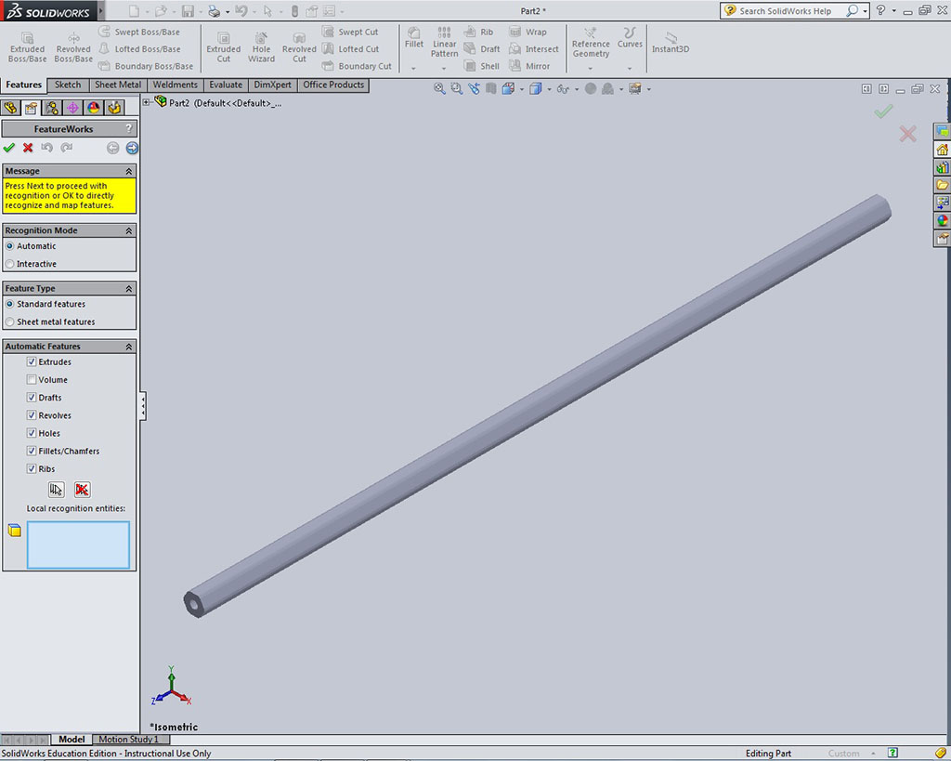Click the Extruded Boss/Base tool
The width and height of the screenshot is (951, 761).
[27, 47]
